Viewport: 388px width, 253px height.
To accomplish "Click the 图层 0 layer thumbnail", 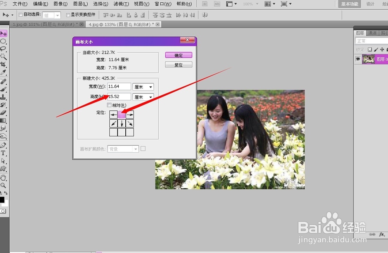I will (369, 59).
